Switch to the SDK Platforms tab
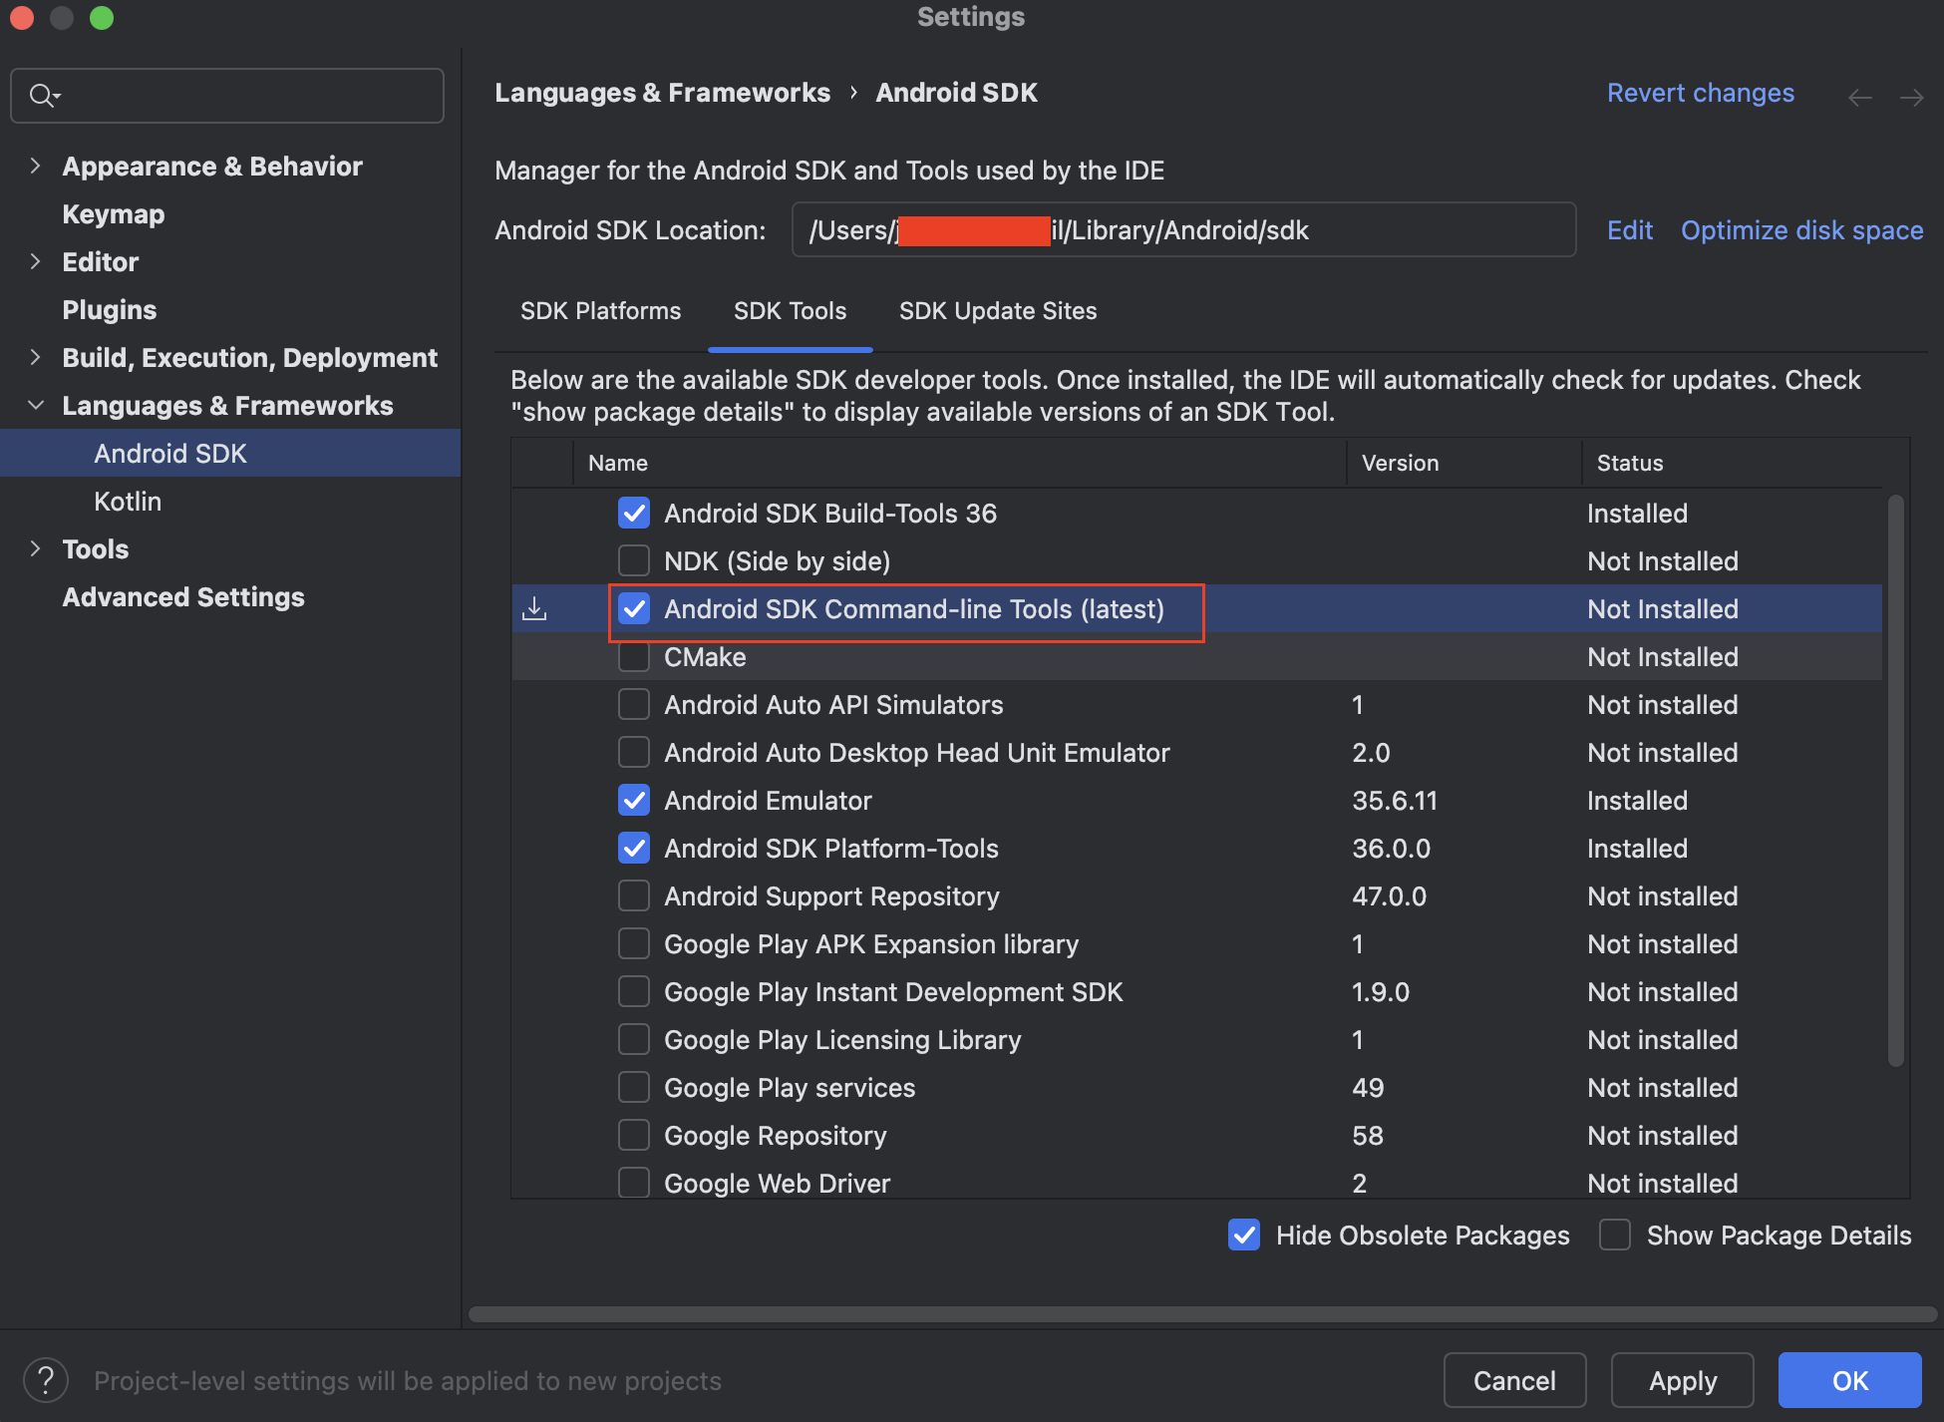The height and width of the screenshot is (1422, 1944). (600, 310)
